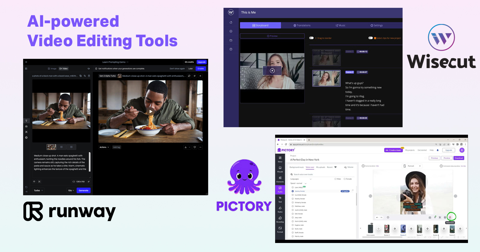Check the Female filter checkbox in Pictory
Screen dimensions: 480x252
[x=344, y=179]
